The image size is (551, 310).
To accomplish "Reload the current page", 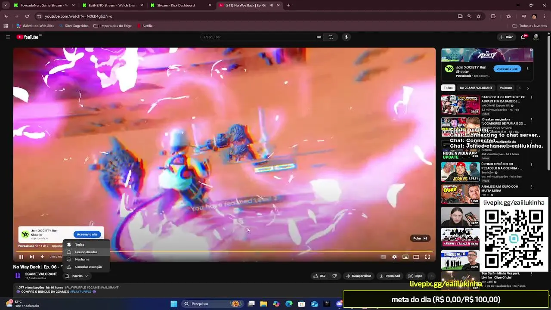I will click(27, 16).
